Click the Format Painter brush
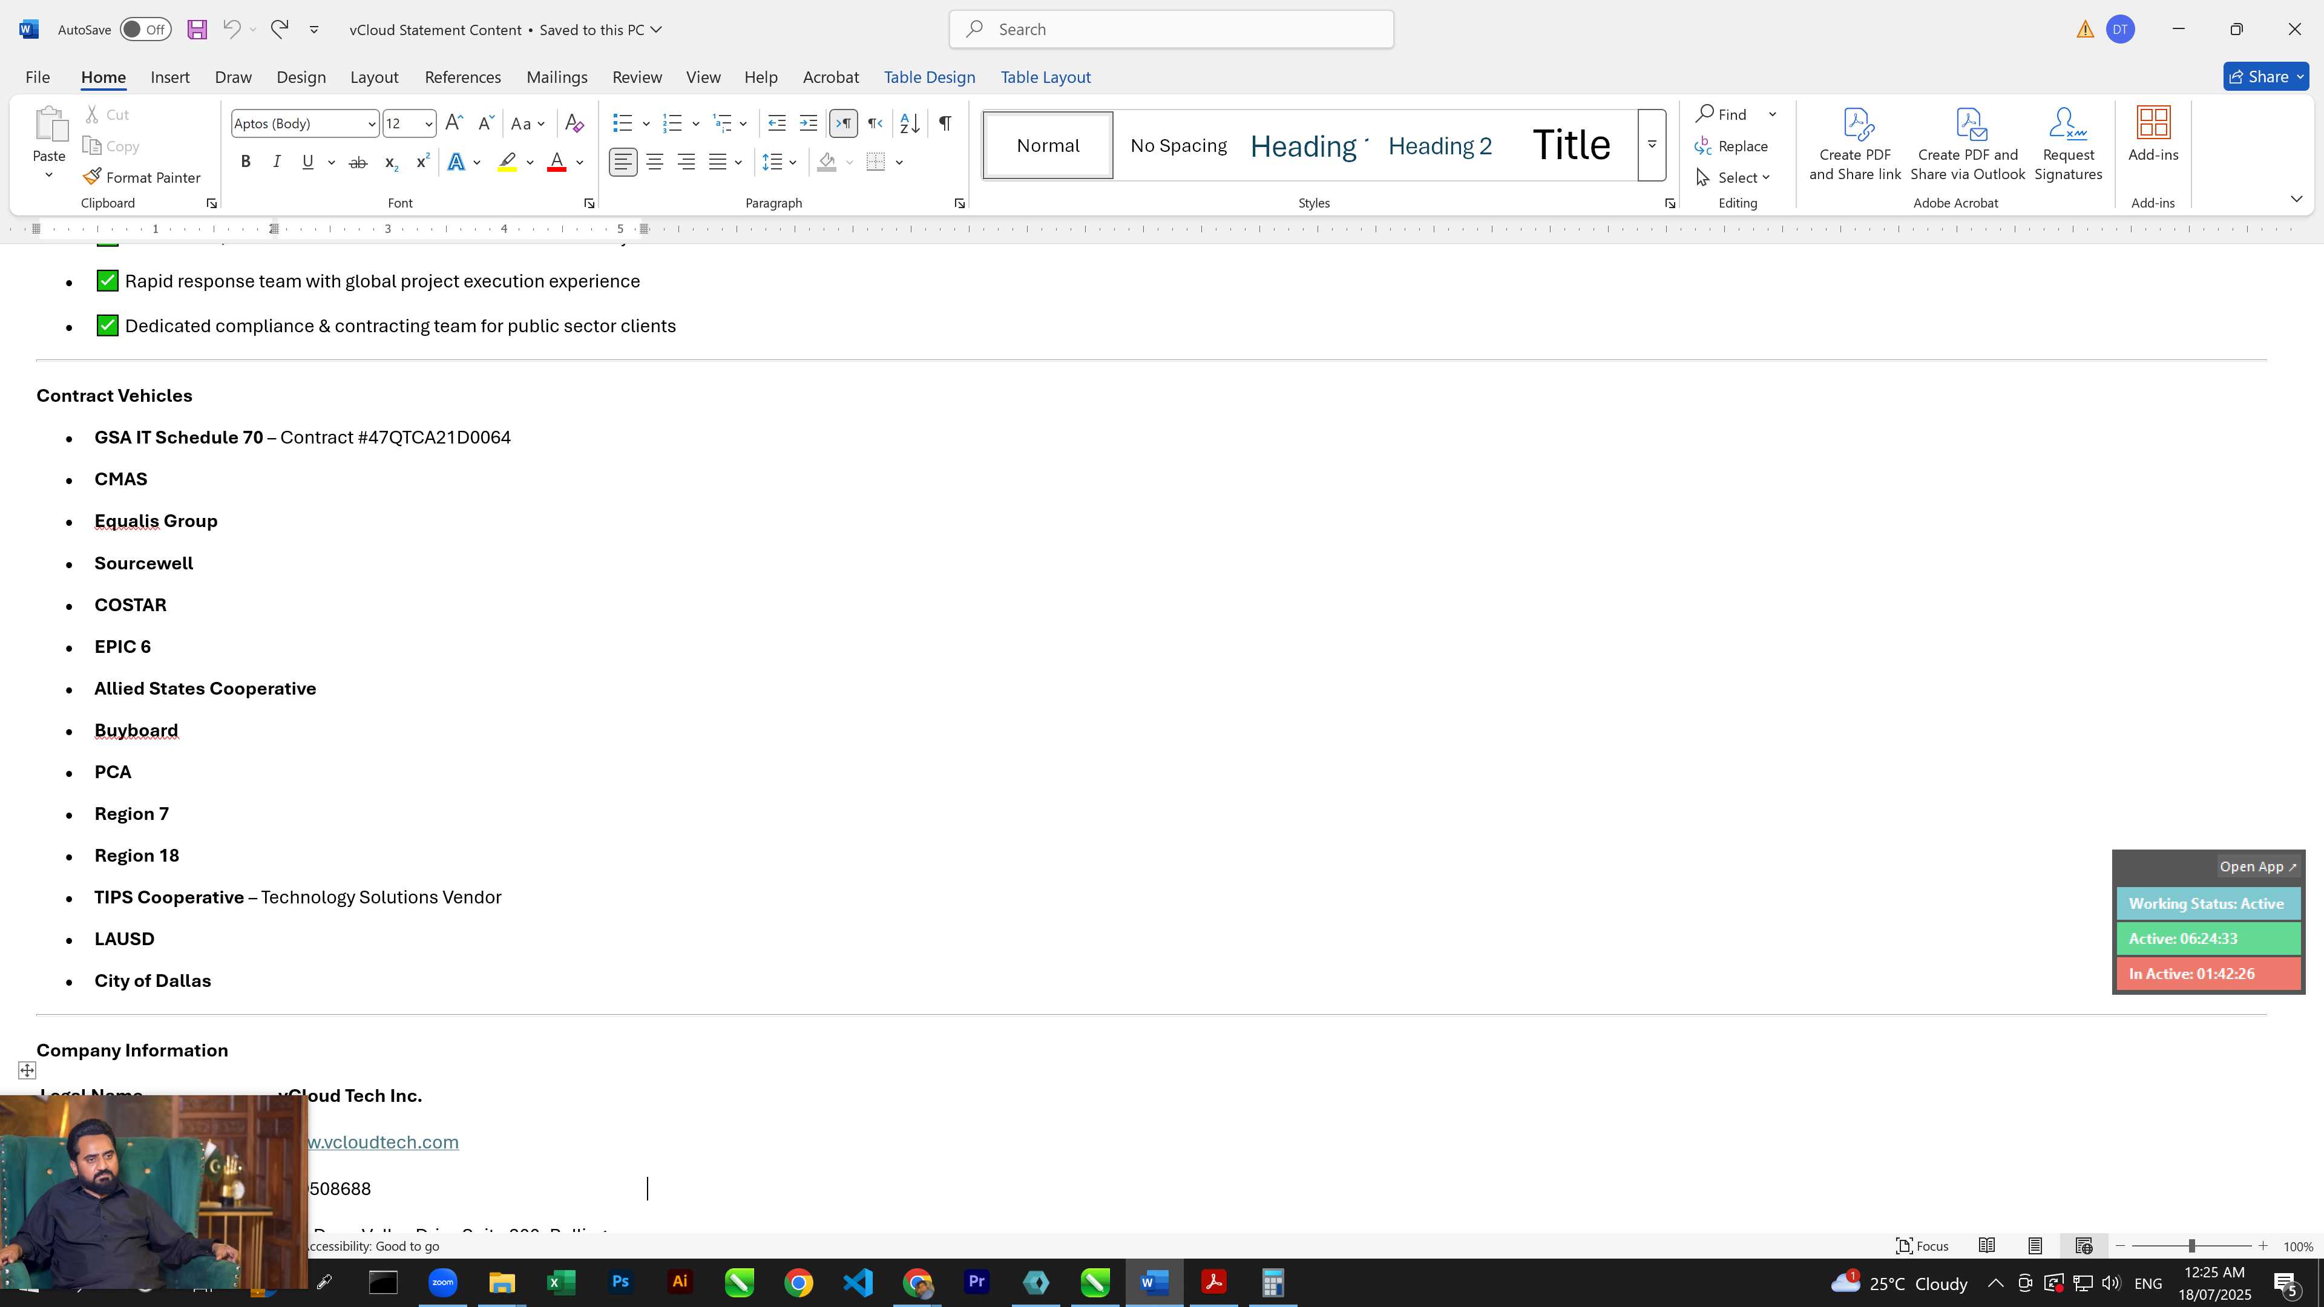The width and height of the screenshot is (2324, 1307). pyautogui.click(x=143, y=178)
